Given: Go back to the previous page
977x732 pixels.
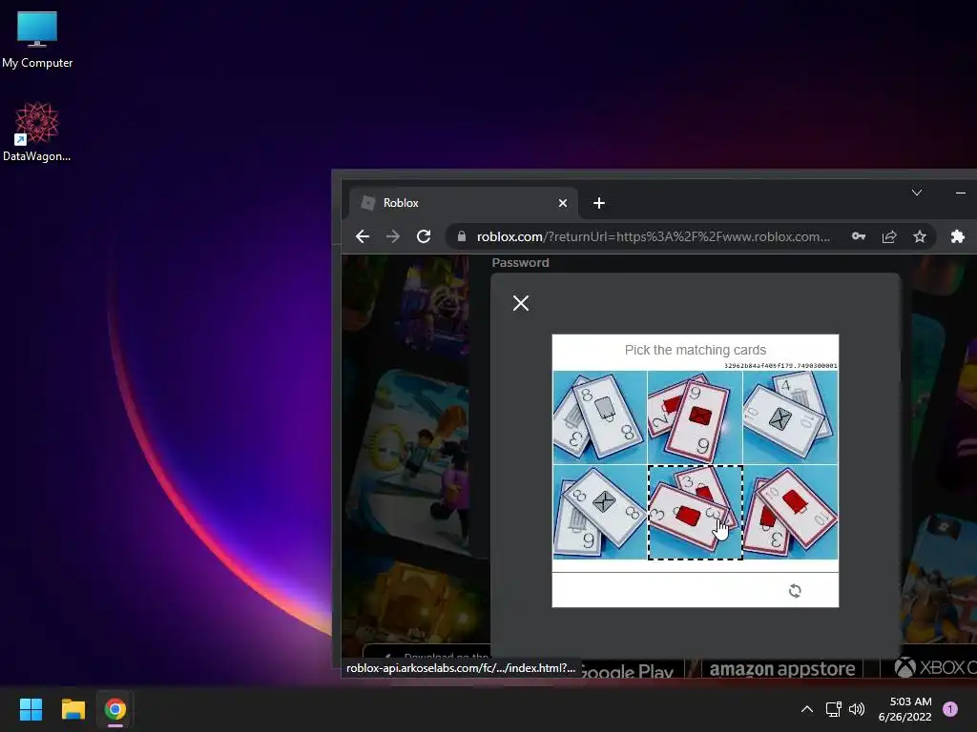Looking at the screenshot, I should coord(362,236).
